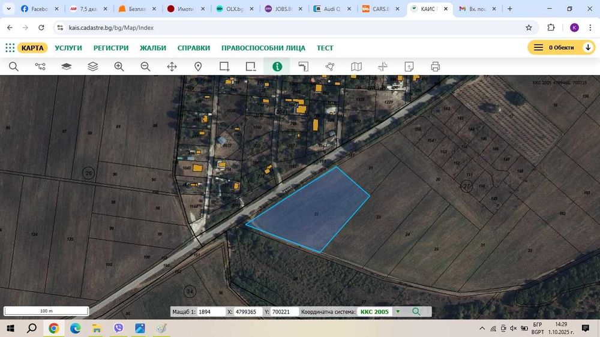
Task: Open File Explorer from taskbar
Action: (x=97, y=328)
